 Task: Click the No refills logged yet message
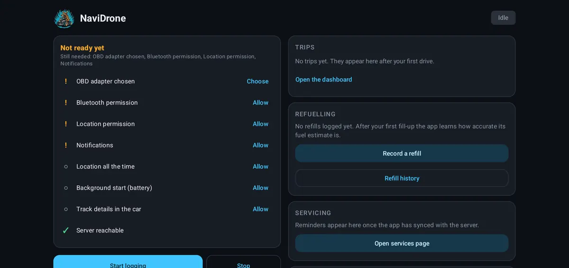coord(401,131)
